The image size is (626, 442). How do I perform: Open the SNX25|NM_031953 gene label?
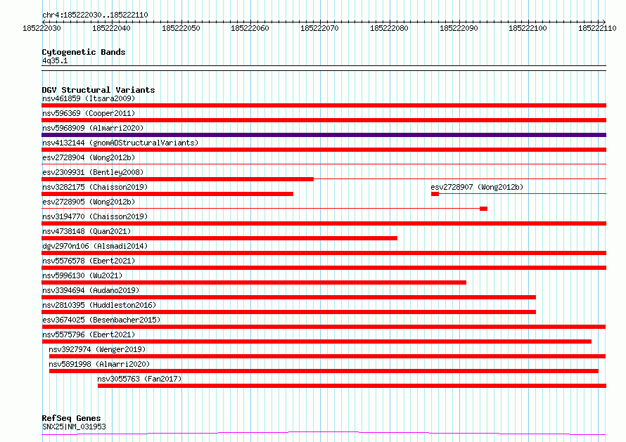click(74, 427)
